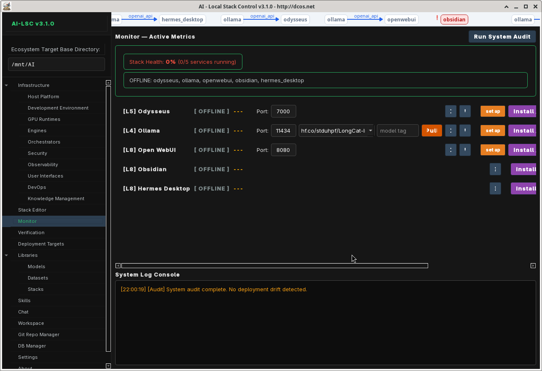The image size is (542, 371).
Task: Open the options menu for Open WebUI row
Action: click(x=450, y=150)
